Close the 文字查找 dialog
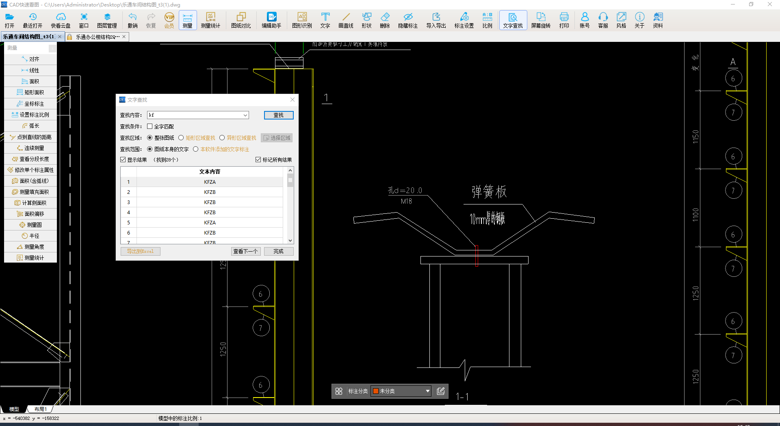 (x=292, y=100)
